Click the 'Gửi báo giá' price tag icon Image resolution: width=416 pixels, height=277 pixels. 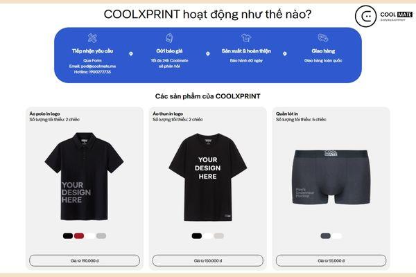[169, 38]
